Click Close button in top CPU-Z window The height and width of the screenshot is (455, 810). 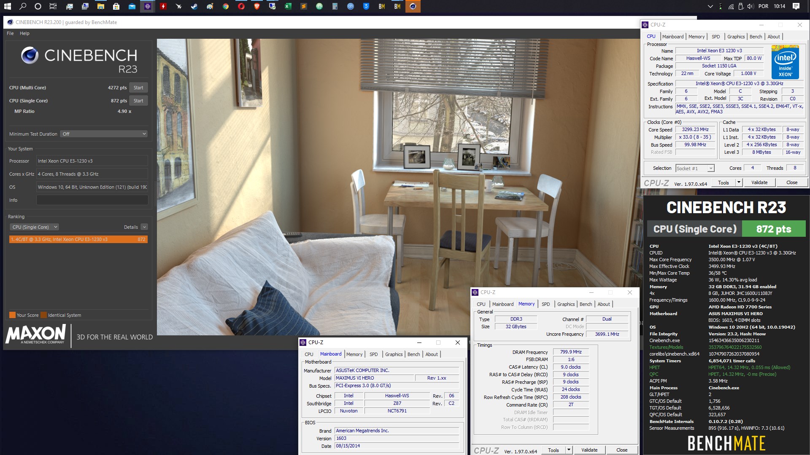[792, 182]
